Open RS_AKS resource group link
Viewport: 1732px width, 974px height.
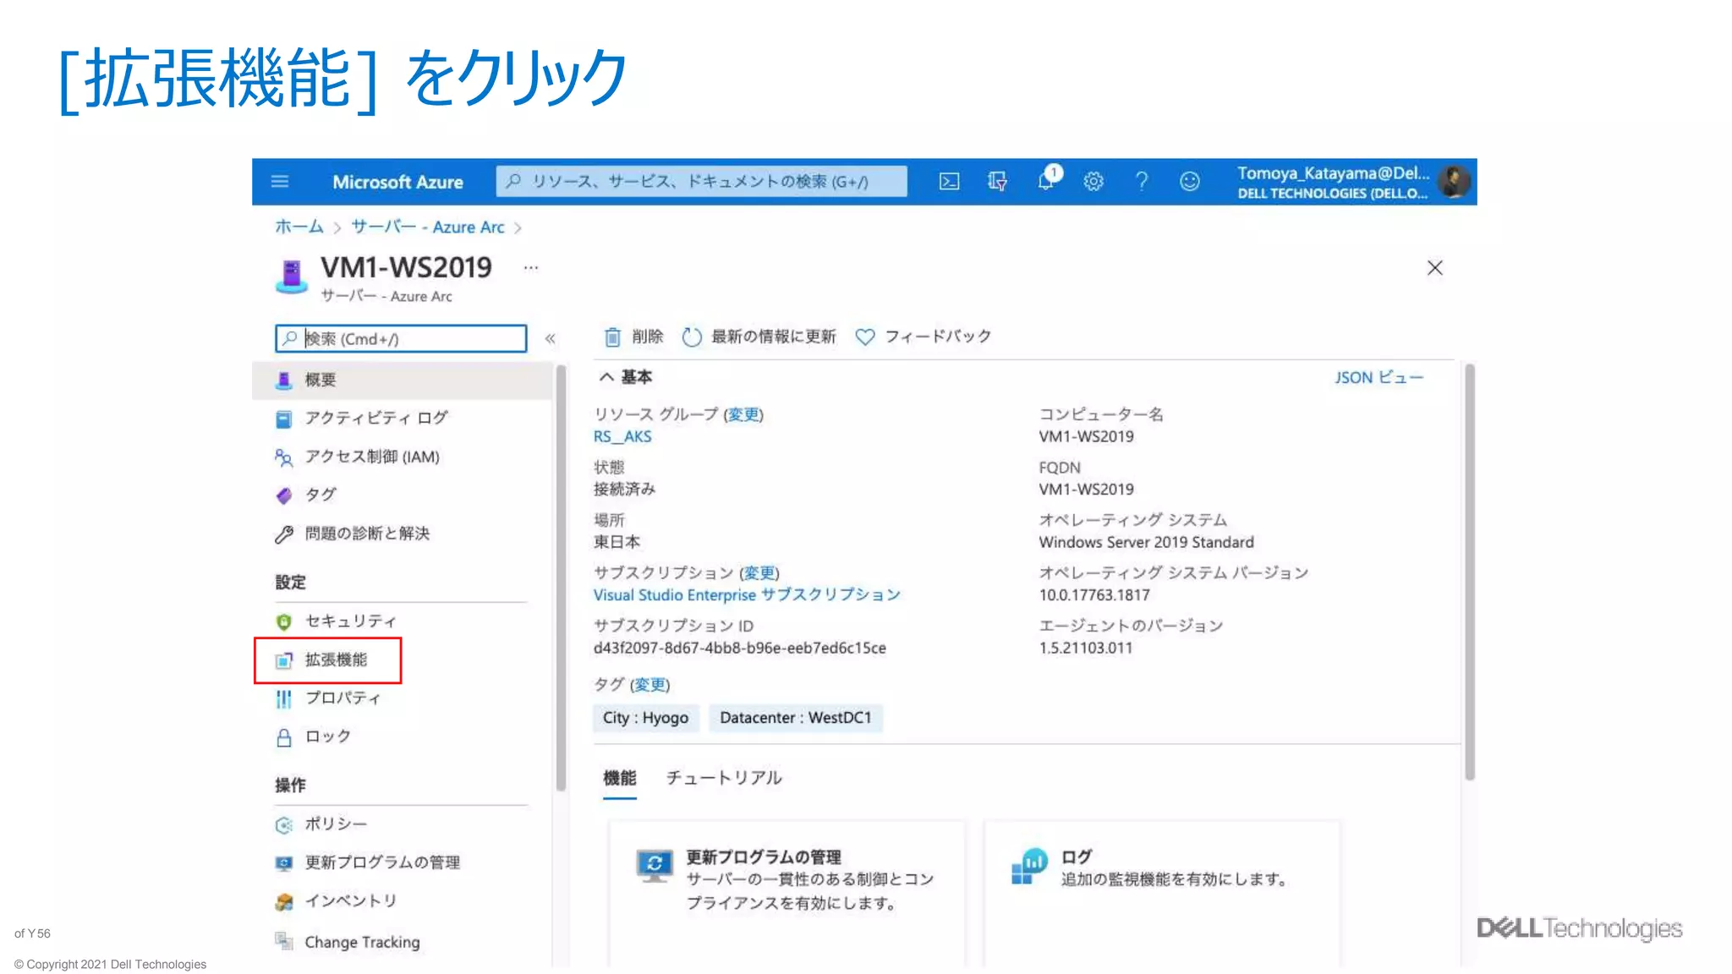click(x=622, y=436)
